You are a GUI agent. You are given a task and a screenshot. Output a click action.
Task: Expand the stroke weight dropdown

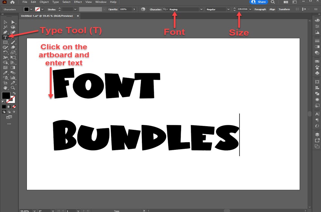(x=75, y=9)
